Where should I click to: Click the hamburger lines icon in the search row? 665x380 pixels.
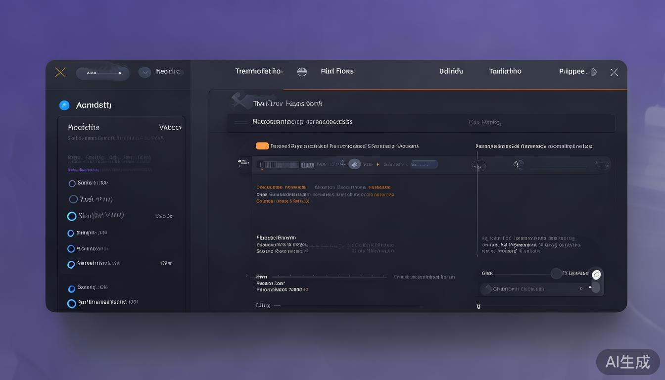point(240,122)
